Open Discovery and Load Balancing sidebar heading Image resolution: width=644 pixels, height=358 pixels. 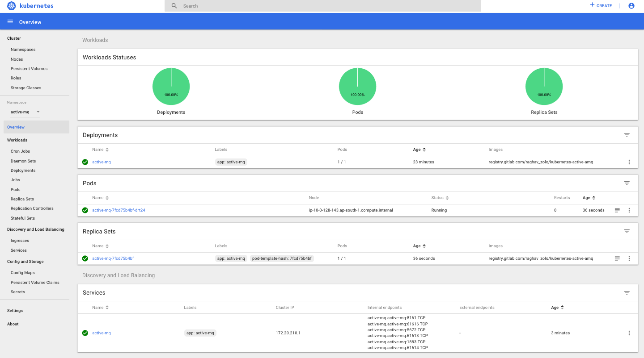(36, 229)
